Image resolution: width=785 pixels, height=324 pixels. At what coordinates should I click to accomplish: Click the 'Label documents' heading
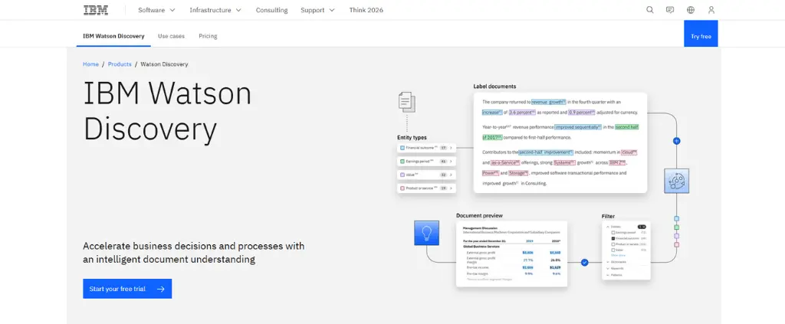point(494,86)
